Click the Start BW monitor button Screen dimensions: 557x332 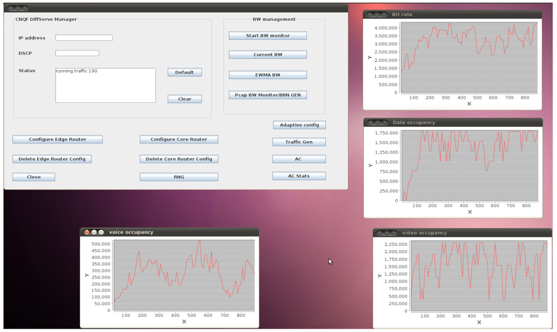tap(267, 36)
